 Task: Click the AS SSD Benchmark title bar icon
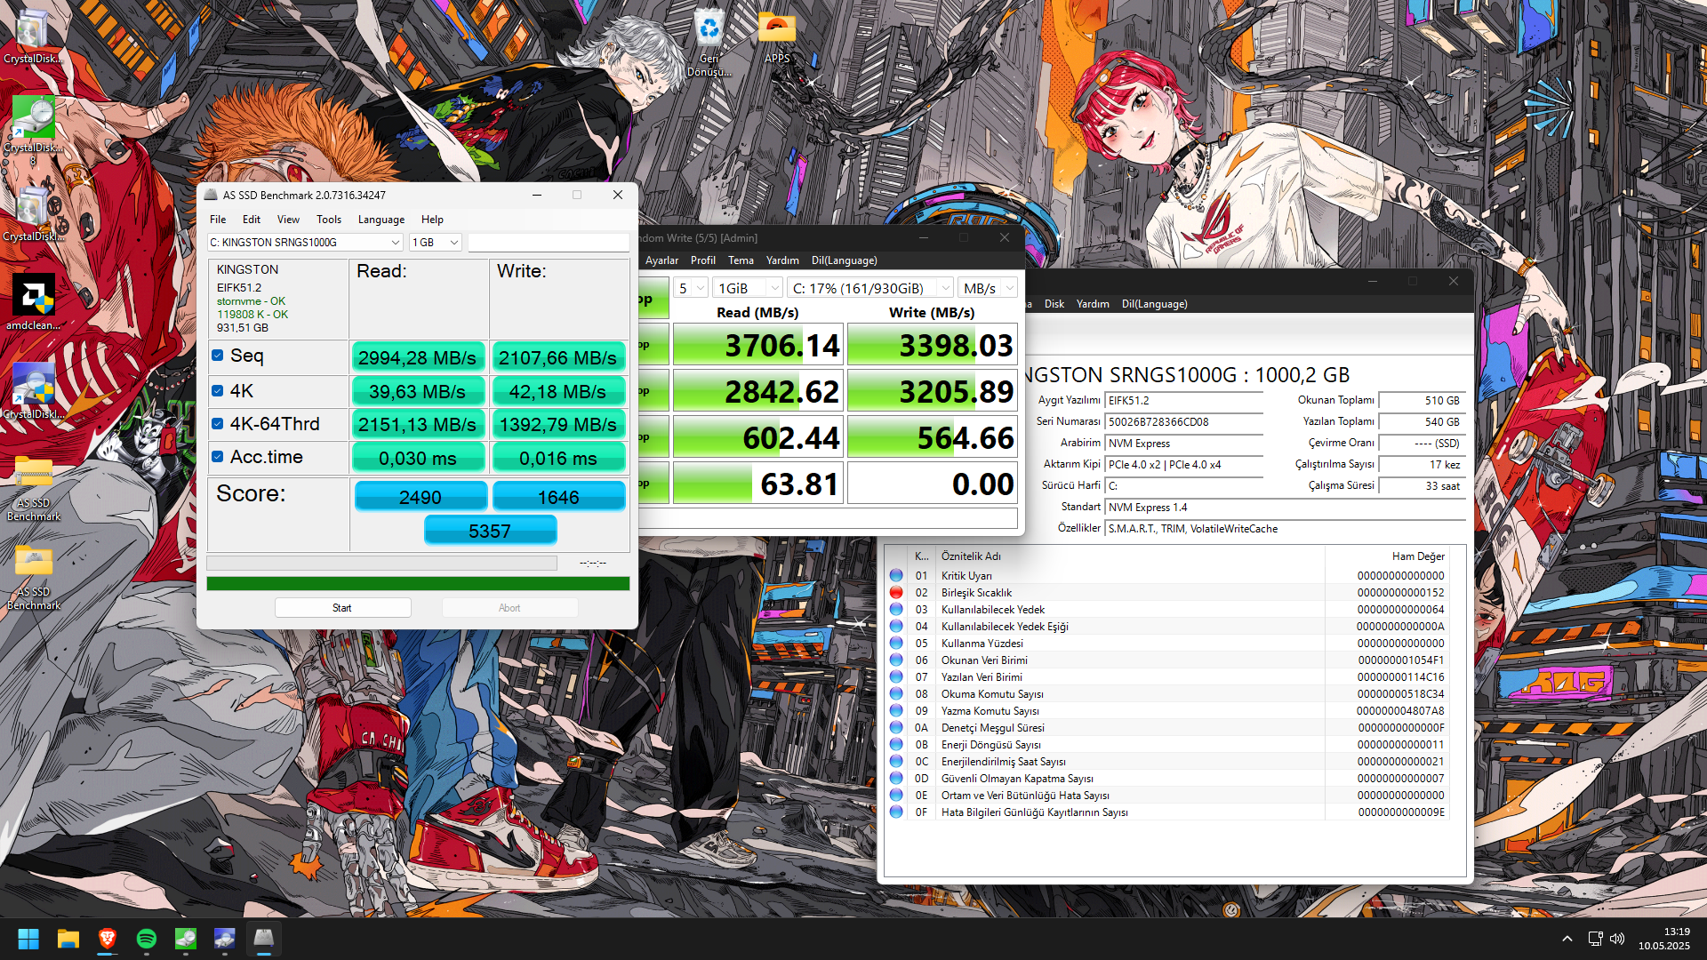coord(211,195)
